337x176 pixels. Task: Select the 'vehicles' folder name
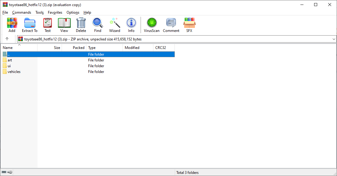(x=14, y=72)
